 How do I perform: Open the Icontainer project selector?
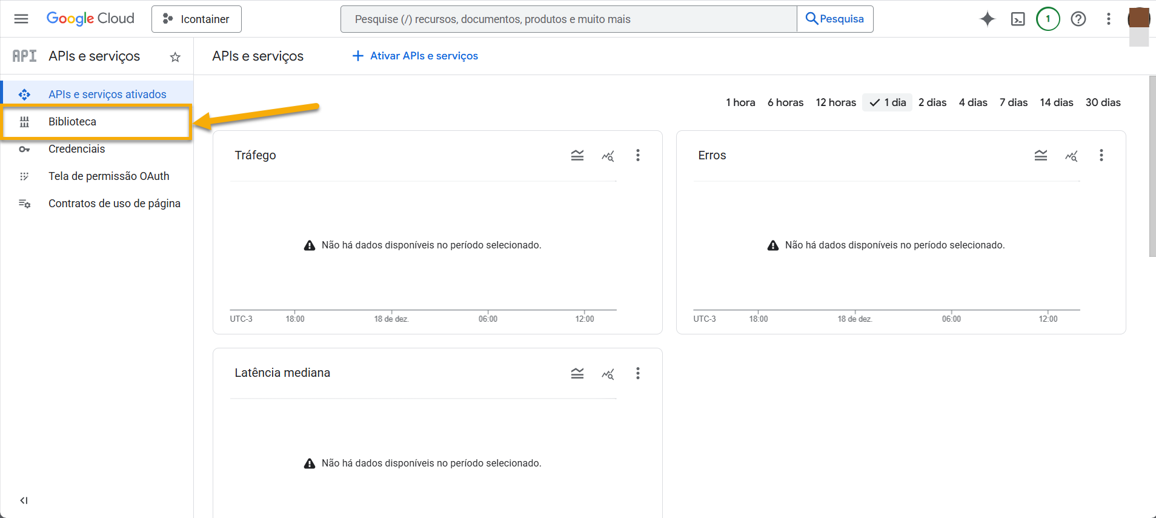click(196, 19)
